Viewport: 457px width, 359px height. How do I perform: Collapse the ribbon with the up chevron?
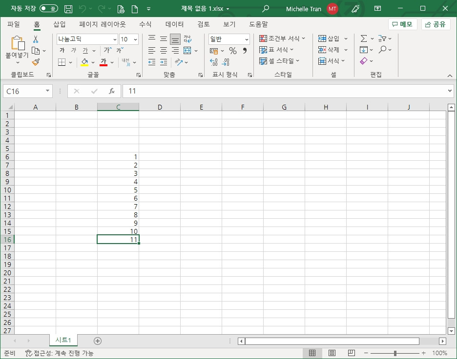(450, 76)
